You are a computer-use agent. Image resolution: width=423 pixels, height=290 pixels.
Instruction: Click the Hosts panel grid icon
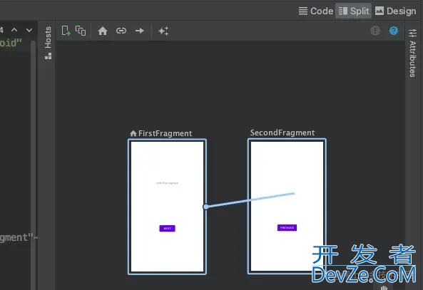tap(48, 56)
